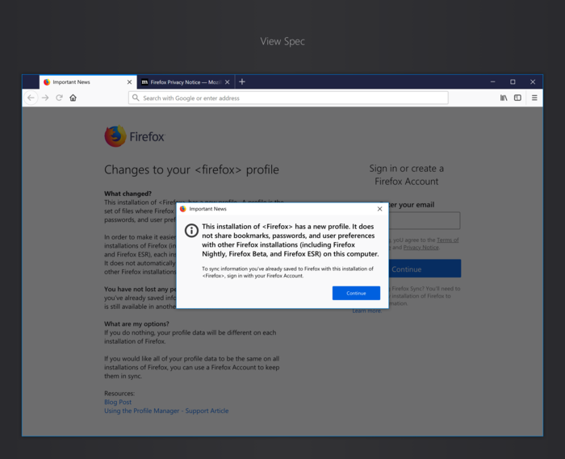Click Mozilla favicon on Privacy Notice tab

point(144,82)
